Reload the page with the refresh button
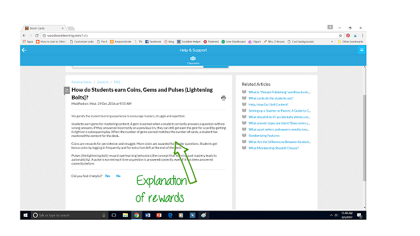 (37, 35)
